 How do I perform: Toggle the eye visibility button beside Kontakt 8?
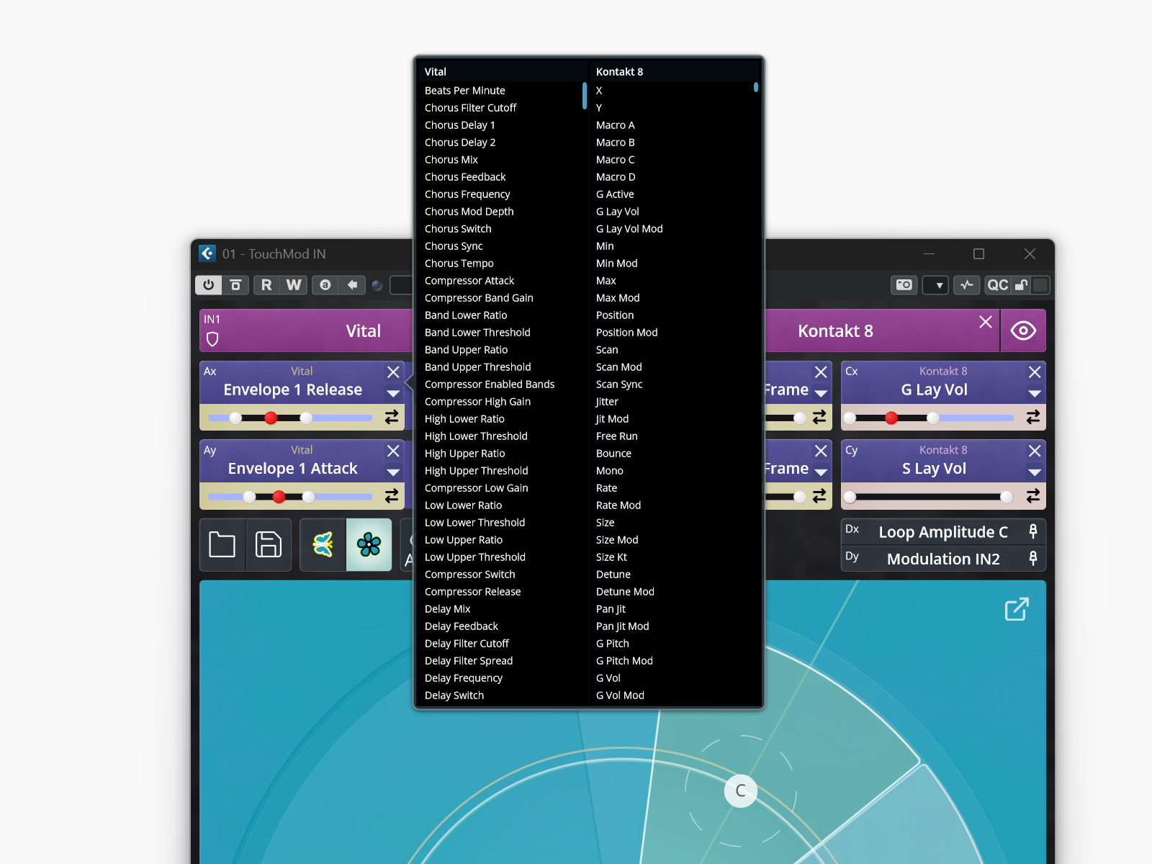click(1023, 330)
